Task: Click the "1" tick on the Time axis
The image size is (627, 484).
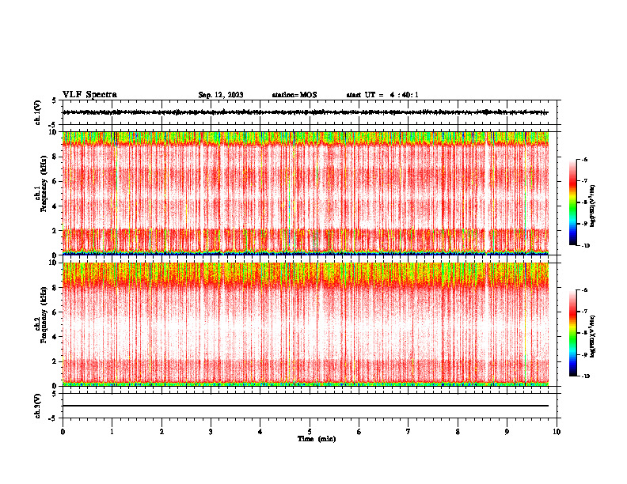Action: [112, 432]
